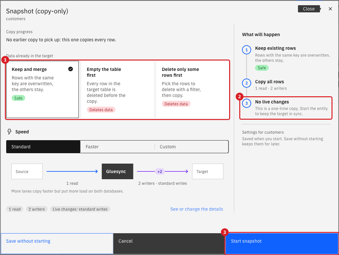Click the '1 read · 2 writers' step text
The image size is (339, 255).
[x=271, y=88]
